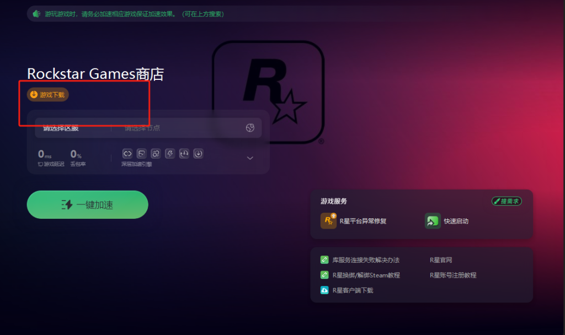Viewport: 565px width, 335px height.
Task: Open the R星官网 link
Action: click(x=441, y=260)
